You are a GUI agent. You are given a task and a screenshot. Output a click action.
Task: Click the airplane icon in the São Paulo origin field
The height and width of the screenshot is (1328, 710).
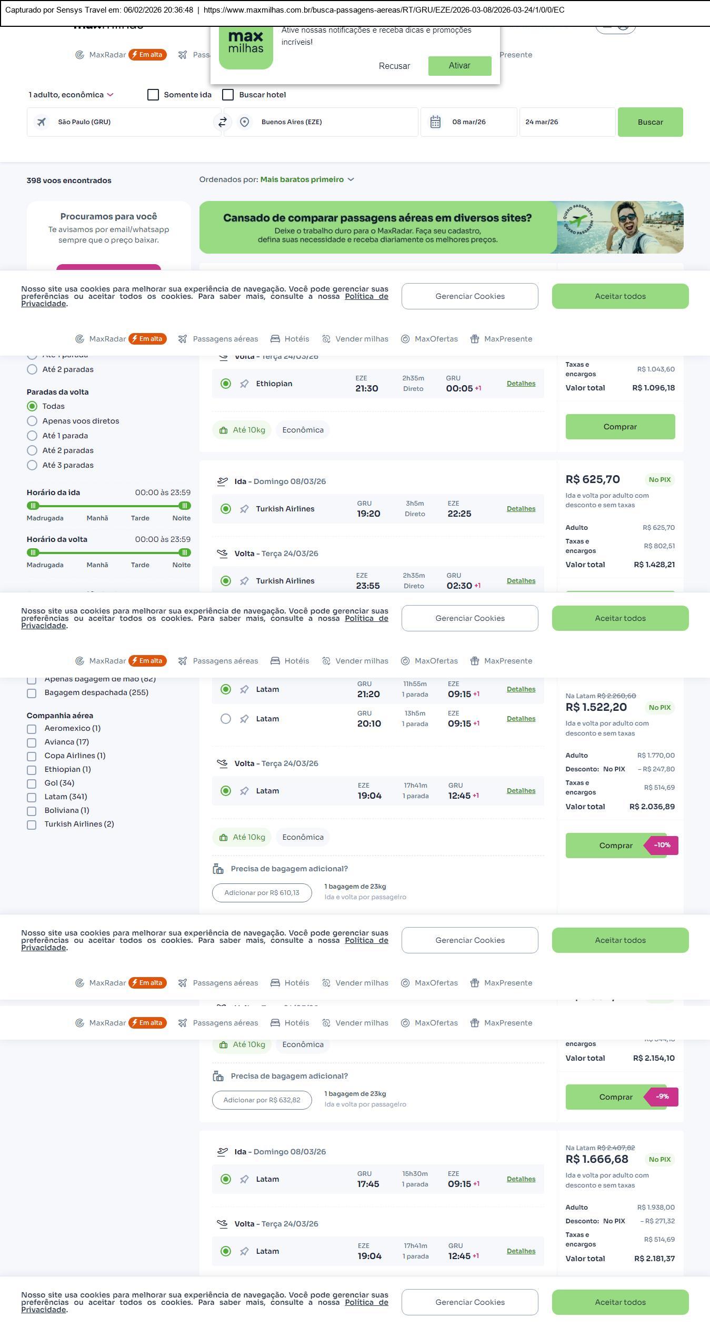pyautogui.click(x=42, y=122)
